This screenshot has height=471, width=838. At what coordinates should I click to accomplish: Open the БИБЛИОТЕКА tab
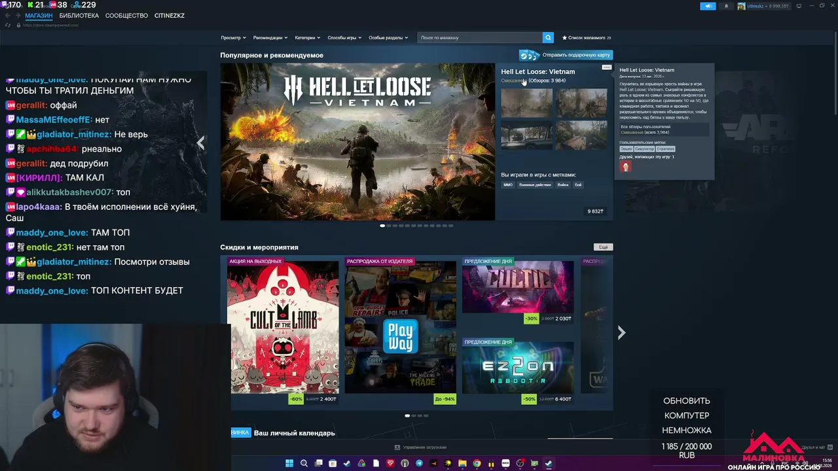[x=79, y=16]
